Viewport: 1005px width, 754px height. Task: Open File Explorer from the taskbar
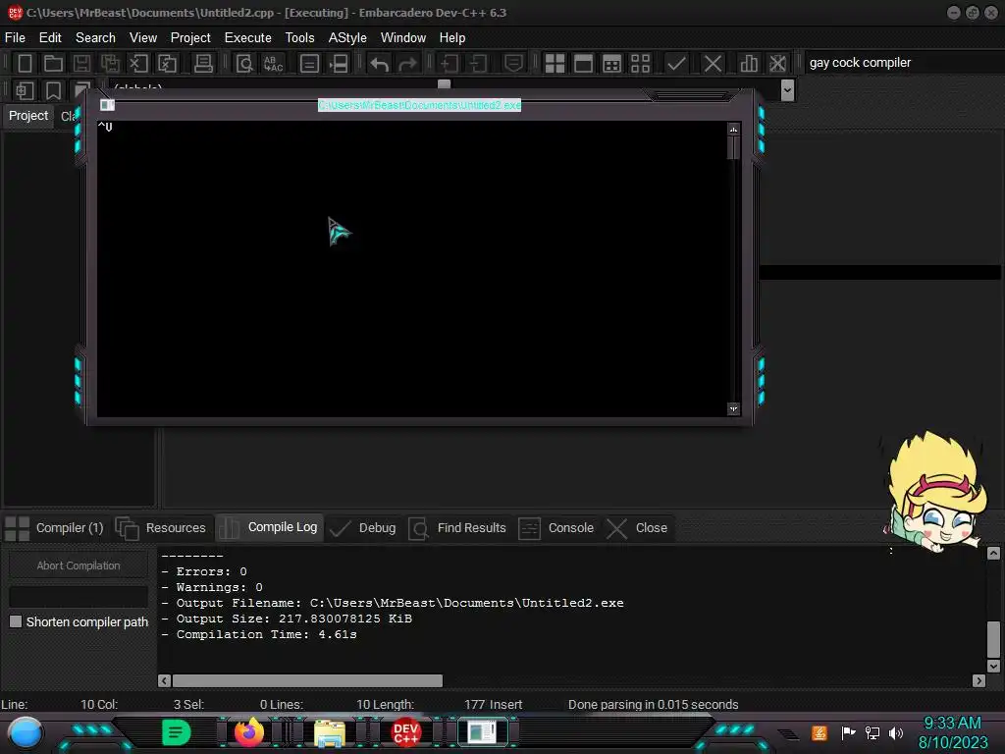click(330, 732)
